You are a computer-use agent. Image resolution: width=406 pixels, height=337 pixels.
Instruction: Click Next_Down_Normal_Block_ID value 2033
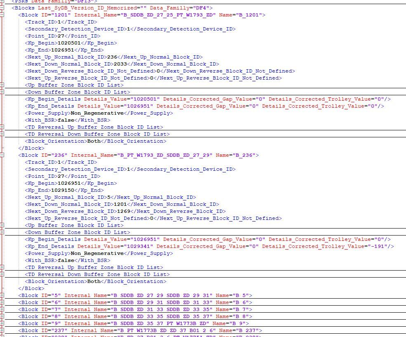(x=120, y=64)
